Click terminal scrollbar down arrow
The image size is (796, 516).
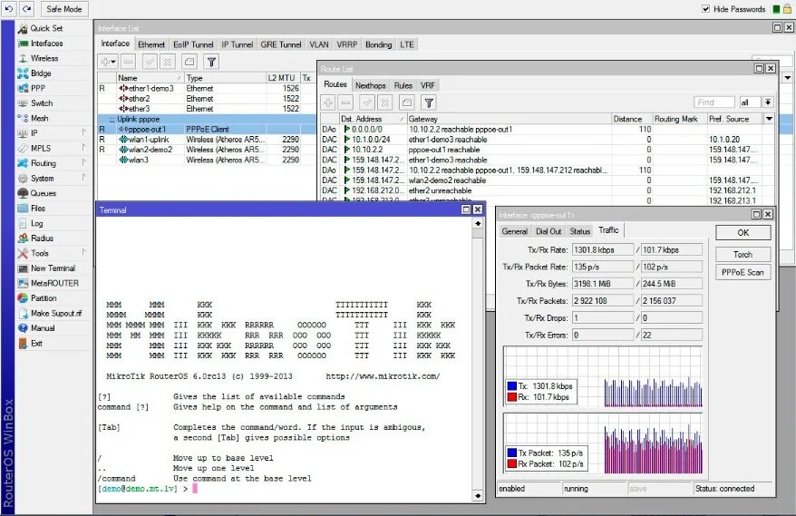(x=478, y=496)
